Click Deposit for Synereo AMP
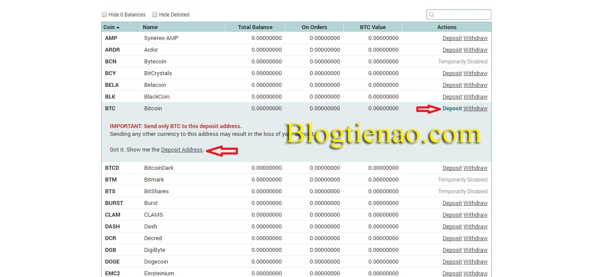 pos(452,38)
